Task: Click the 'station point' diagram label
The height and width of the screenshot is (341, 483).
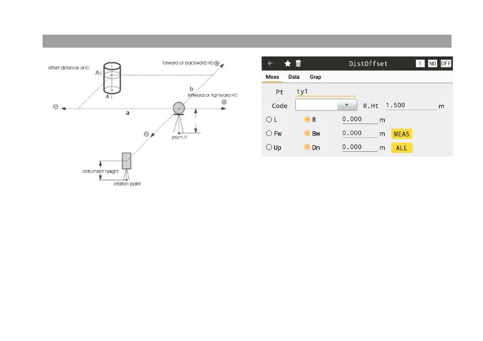Action: click(x=127, y=184)
